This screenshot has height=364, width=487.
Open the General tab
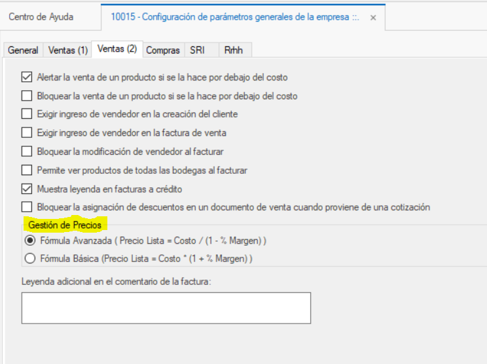point(23,50)
